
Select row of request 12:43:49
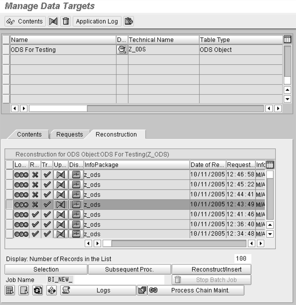9,204
